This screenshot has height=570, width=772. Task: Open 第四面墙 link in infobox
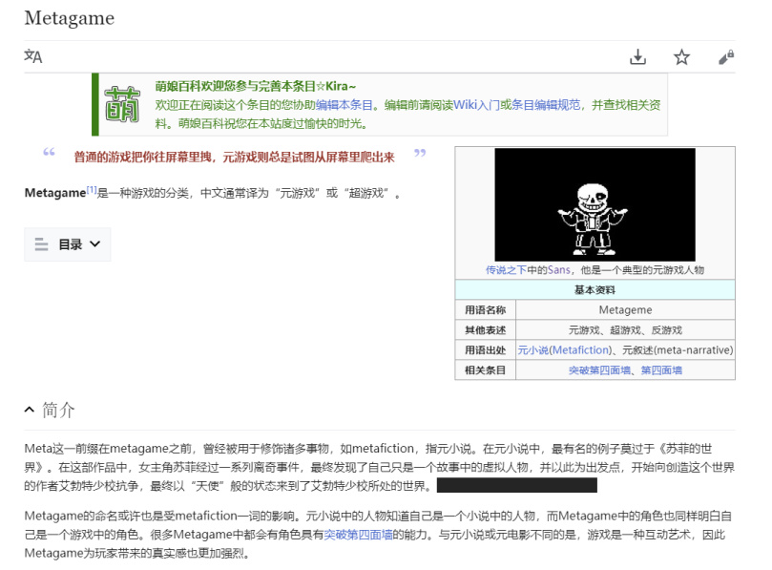(x=661, y=370)
